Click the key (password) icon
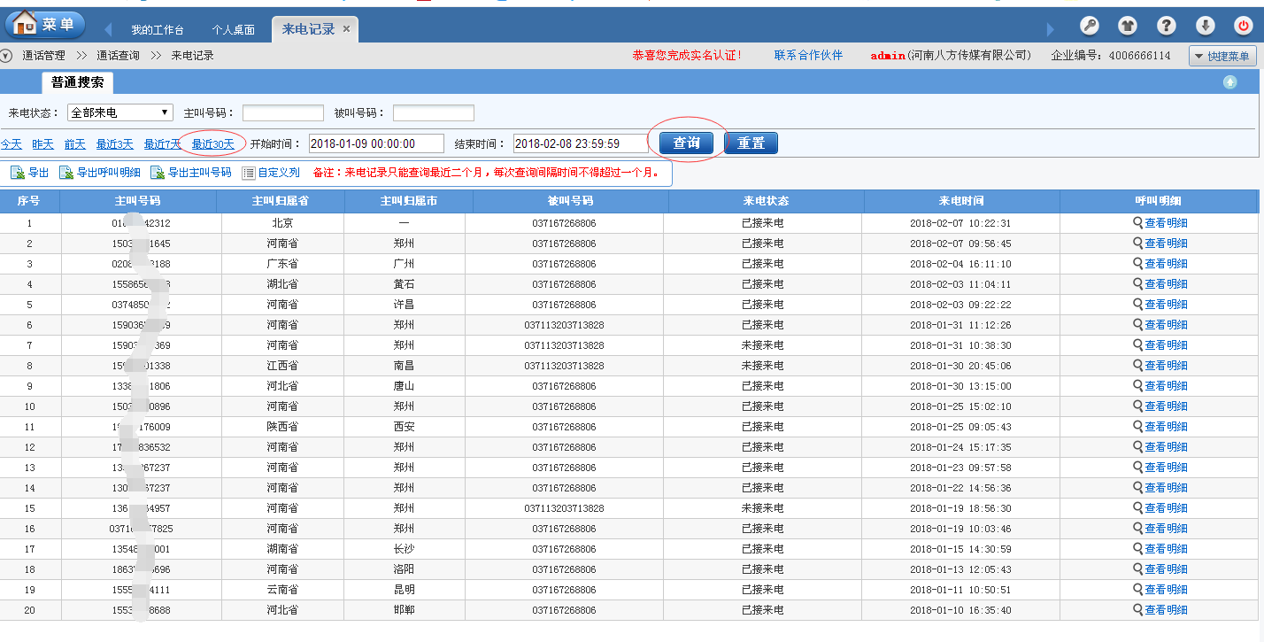The width and height of the screenshot is (1264, 642). (1089, 26)
